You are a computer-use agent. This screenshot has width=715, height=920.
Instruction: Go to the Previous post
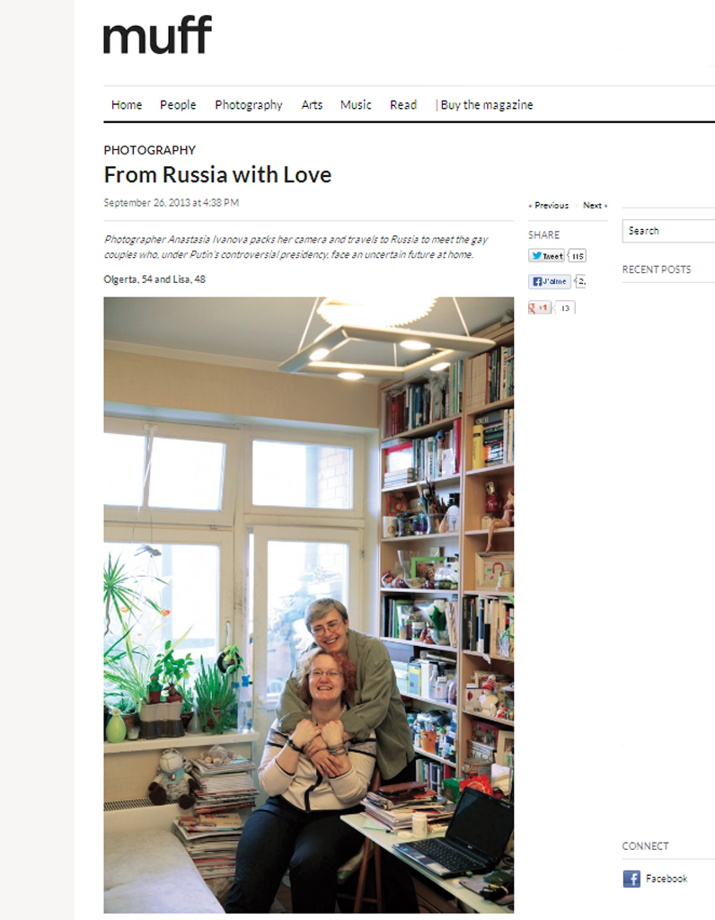click(x=549, y=206)
